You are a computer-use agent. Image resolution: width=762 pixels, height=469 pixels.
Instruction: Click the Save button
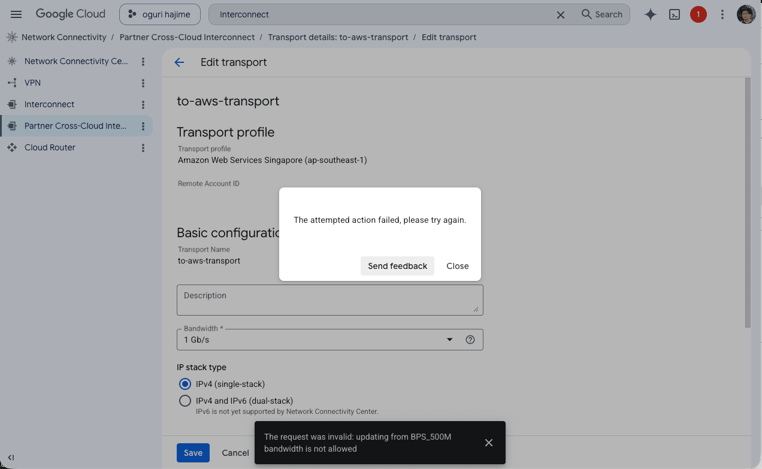(x=193, y=453)
